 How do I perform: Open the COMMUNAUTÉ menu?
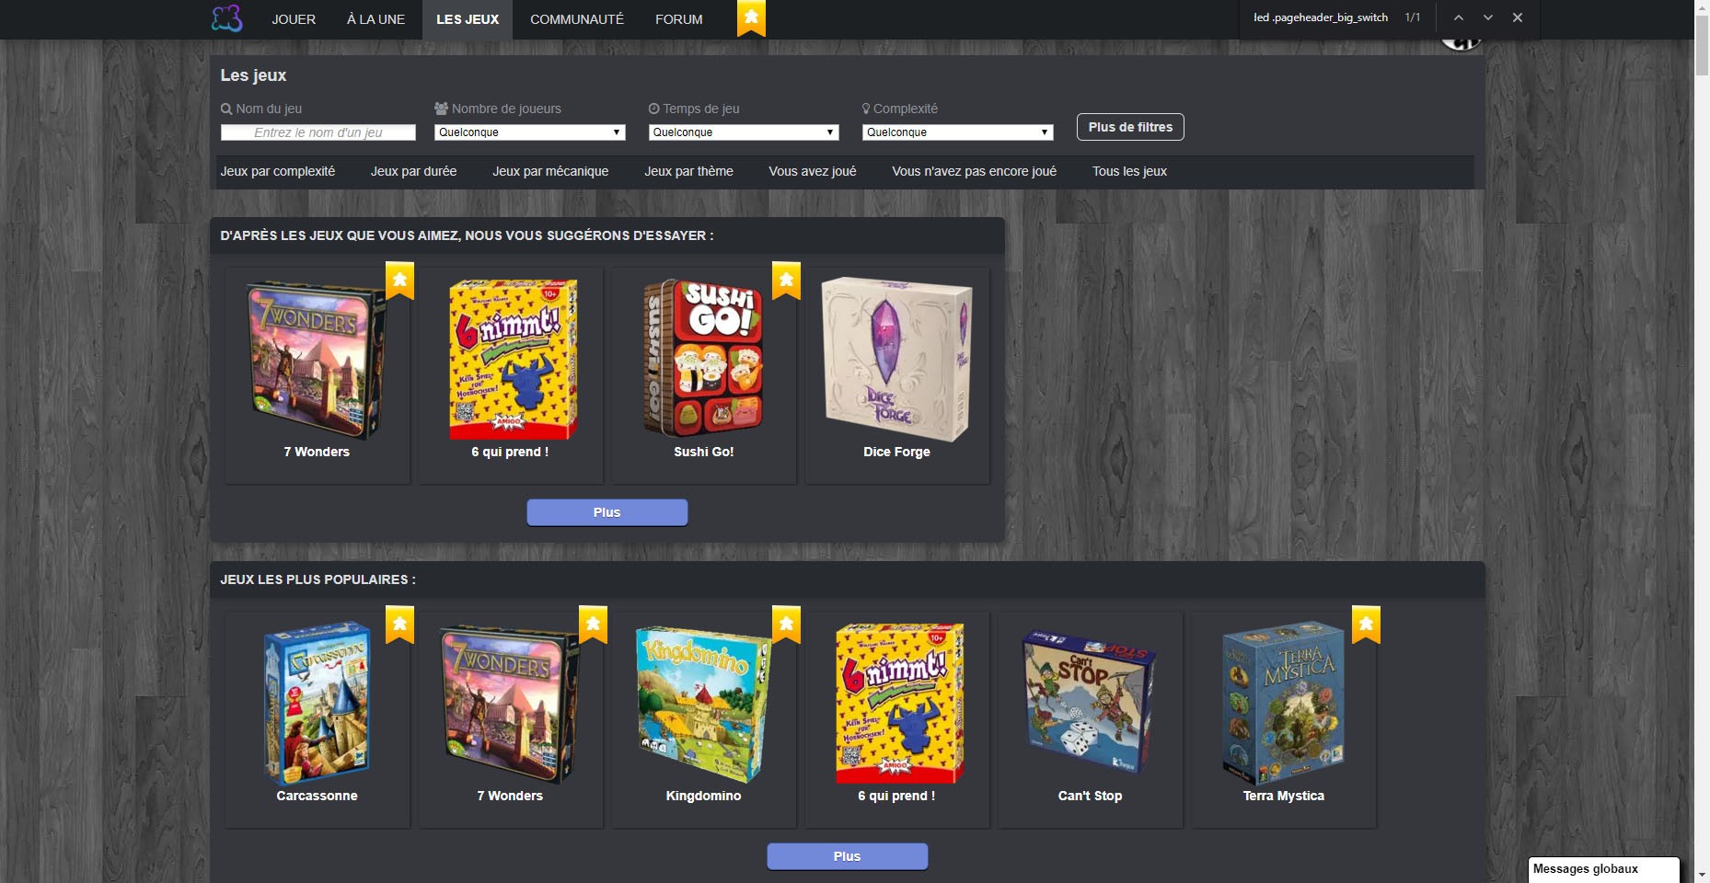[577, 19]
